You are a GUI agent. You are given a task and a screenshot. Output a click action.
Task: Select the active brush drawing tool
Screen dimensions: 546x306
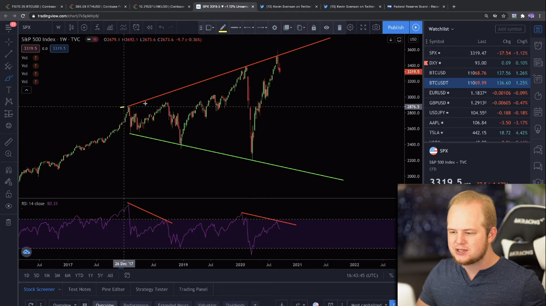coord(8,78)
